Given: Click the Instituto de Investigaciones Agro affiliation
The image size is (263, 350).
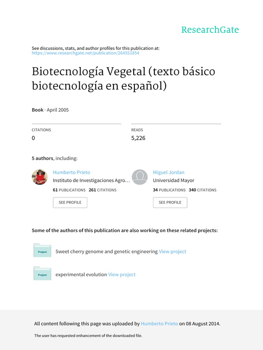Looking at the screenshot, I should coord(91,180).
